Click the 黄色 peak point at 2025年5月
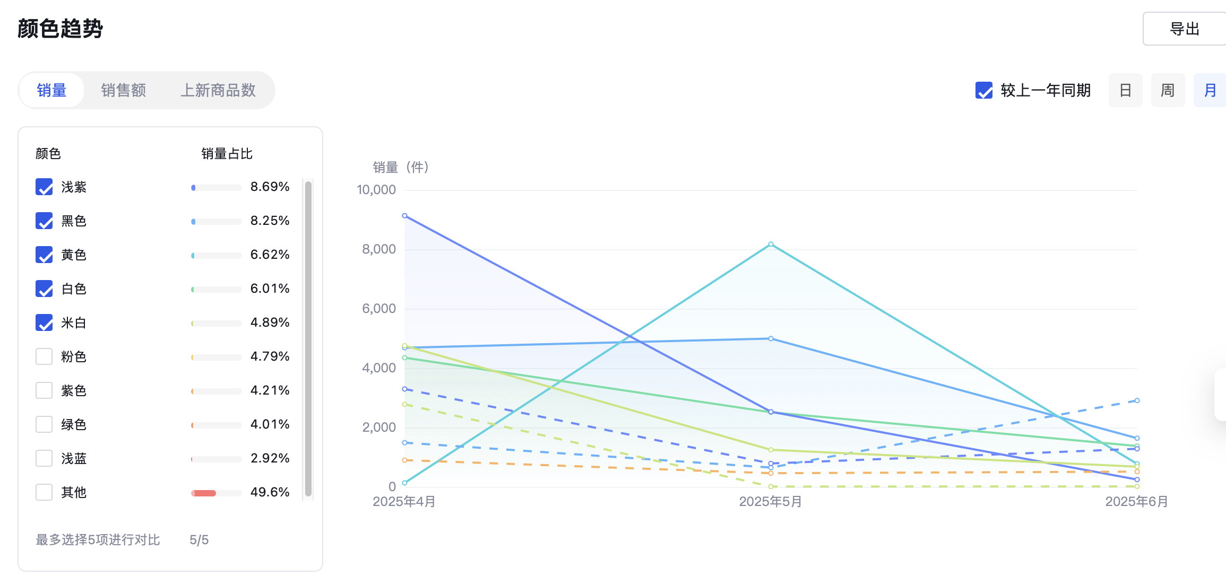 pos(771,245)
